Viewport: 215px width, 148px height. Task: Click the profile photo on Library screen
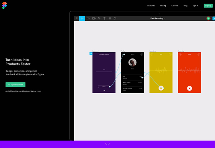point(132,62)
